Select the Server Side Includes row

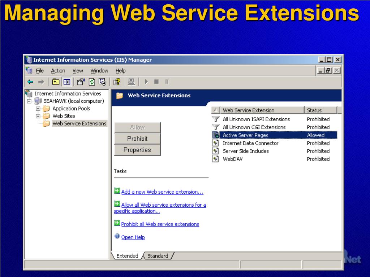pos(275,151)
